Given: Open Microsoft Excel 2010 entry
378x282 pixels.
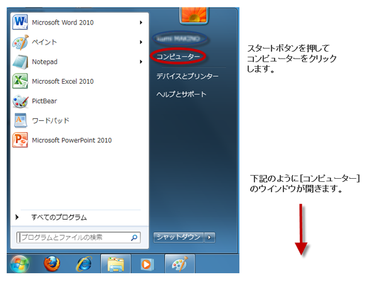Looking at the screenshot, I should click(78, 81).
